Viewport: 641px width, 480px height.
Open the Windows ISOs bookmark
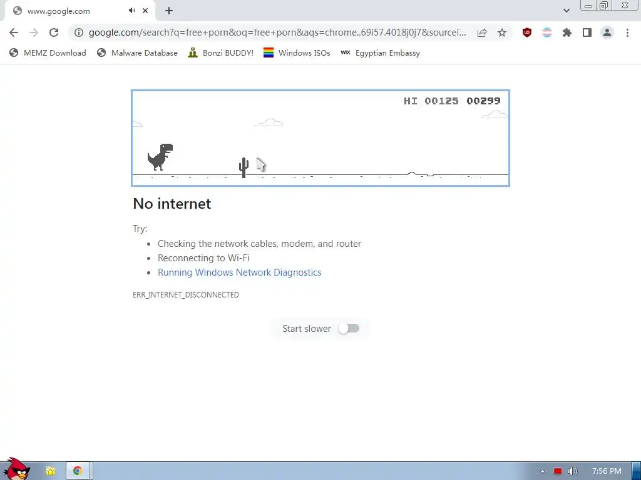click(x=297, y=53)
